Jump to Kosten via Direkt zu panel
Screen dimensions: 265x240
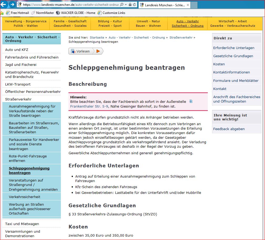(219, 64)
